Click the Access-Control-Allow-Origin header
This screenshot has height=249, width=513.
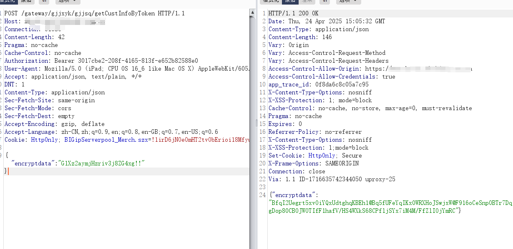[x=370, y=69]
